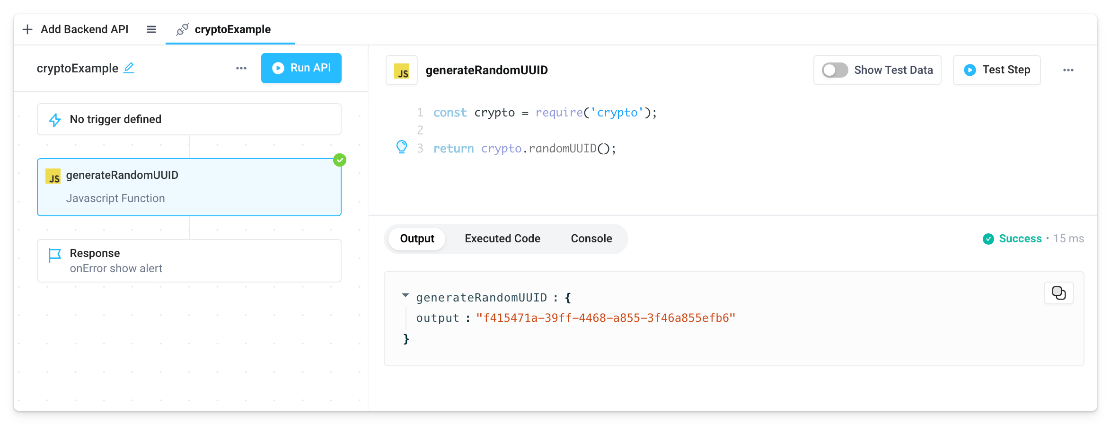Collapse the generateRandomUUID output object
Image resolution: width=1111 pixels, height=425 pixels.
(x=406, y=295)
